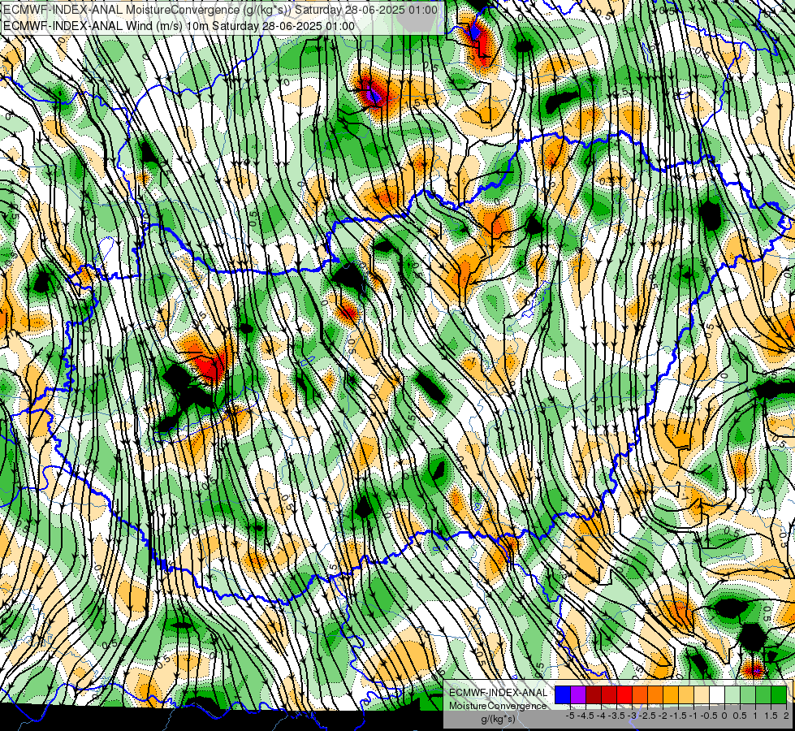This screenshot has width=795, height=731.
Task: Click the orange-red swatch between -3 and -2.5
Action: click(x=640, y=695)
